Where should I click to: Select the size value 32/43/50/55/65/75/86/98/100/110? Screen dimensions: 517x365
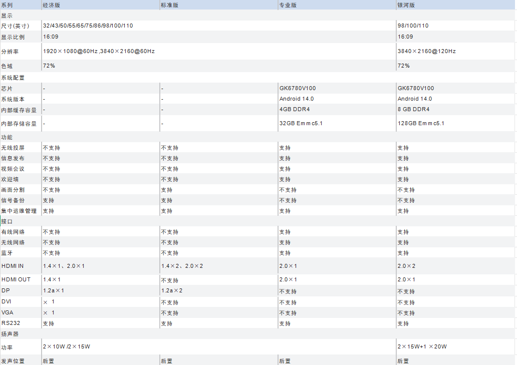(88, 26)
